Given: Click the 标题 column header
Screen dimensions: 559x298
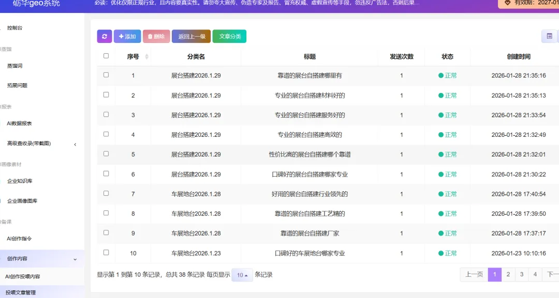Looking at the screenshot, I should tap(310, 56).
